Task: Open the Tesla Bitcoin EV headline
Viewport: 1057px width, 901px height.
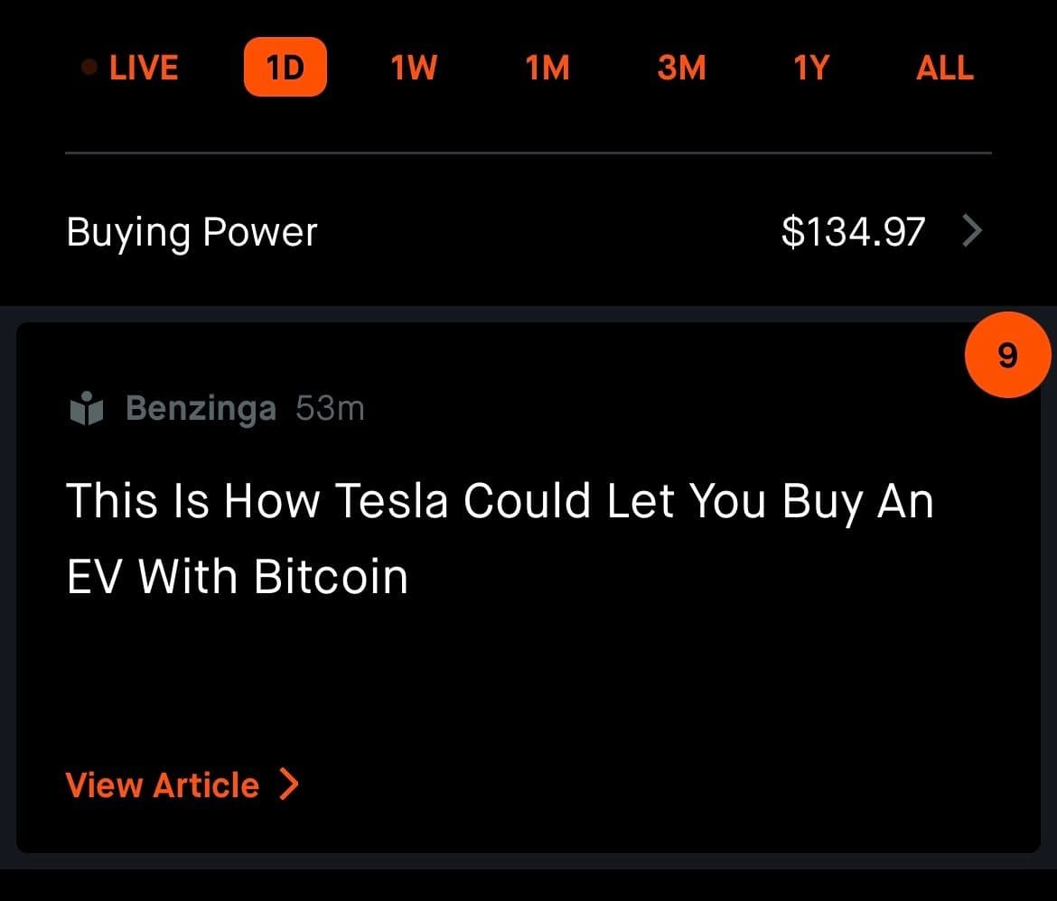Action: point(499,538)
